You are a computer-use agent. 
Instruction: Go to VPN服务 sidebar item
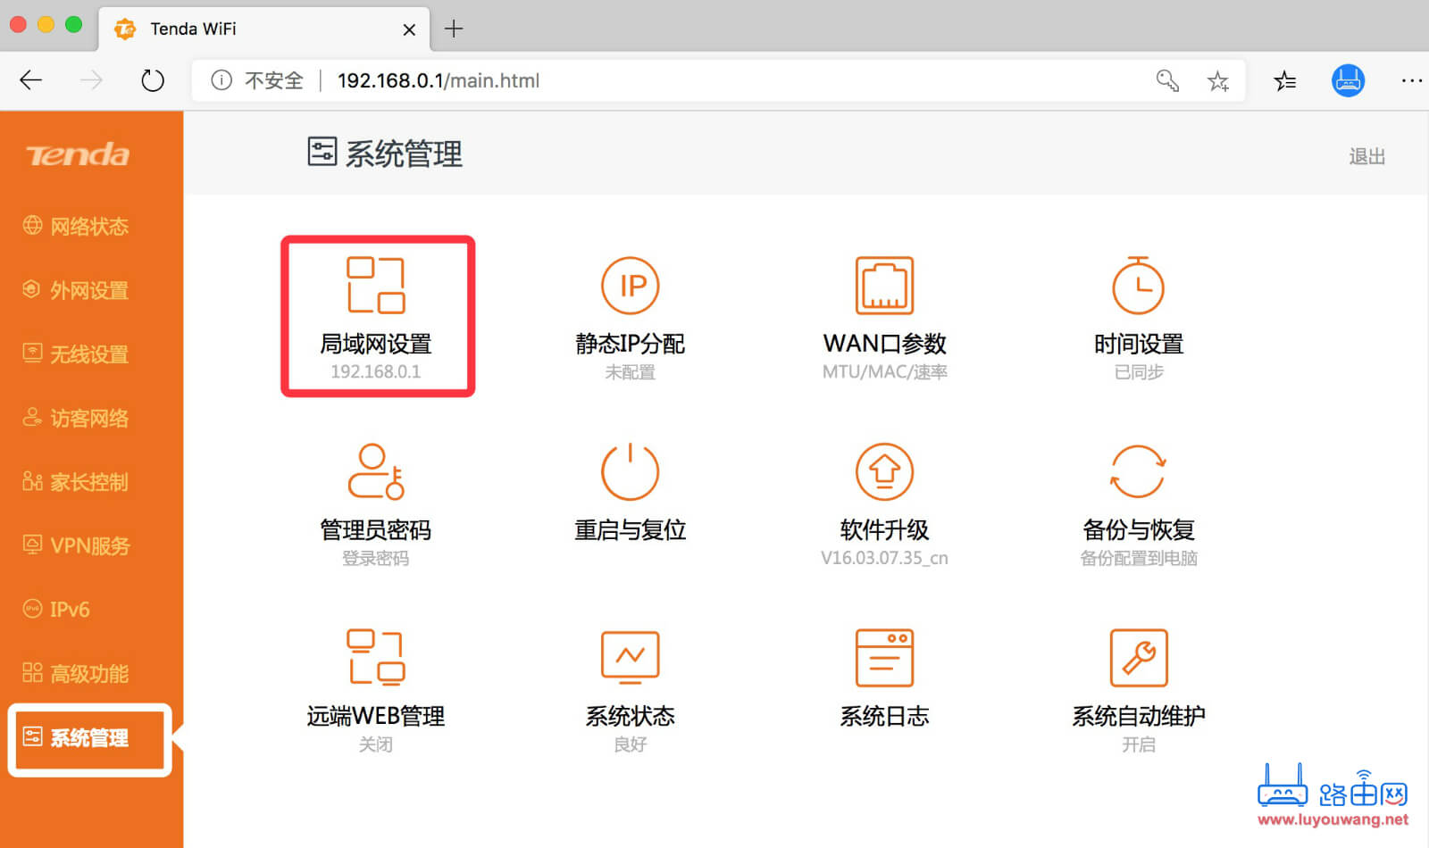[88, 545]
